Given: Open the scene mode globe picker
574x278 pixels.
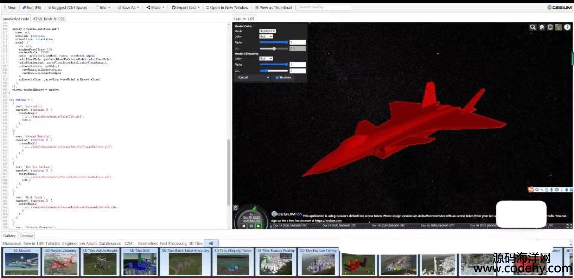Looking at the screenshot, I should click(550, 27).
